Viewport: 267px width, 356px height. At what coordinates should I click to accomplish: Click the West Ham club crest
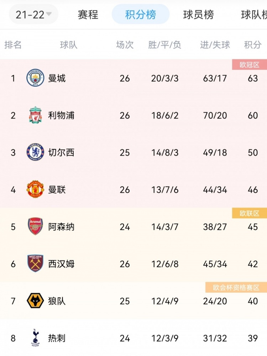point(35,263)
